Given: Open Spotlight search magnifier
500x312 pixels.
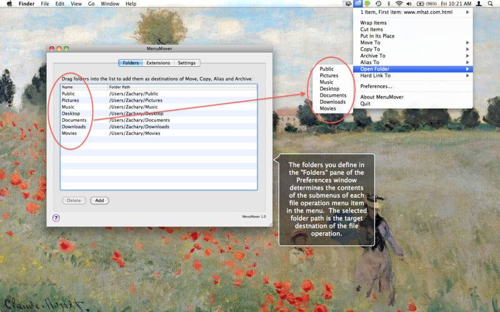Looking at the screenshot, I should coord(490,4).
